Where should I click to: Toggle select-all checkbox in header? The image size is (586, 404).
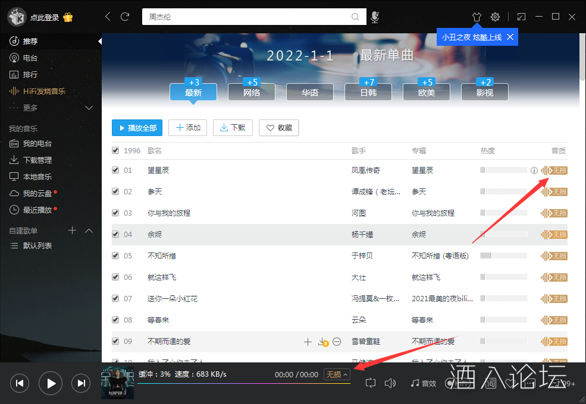(x=115, y=150)
